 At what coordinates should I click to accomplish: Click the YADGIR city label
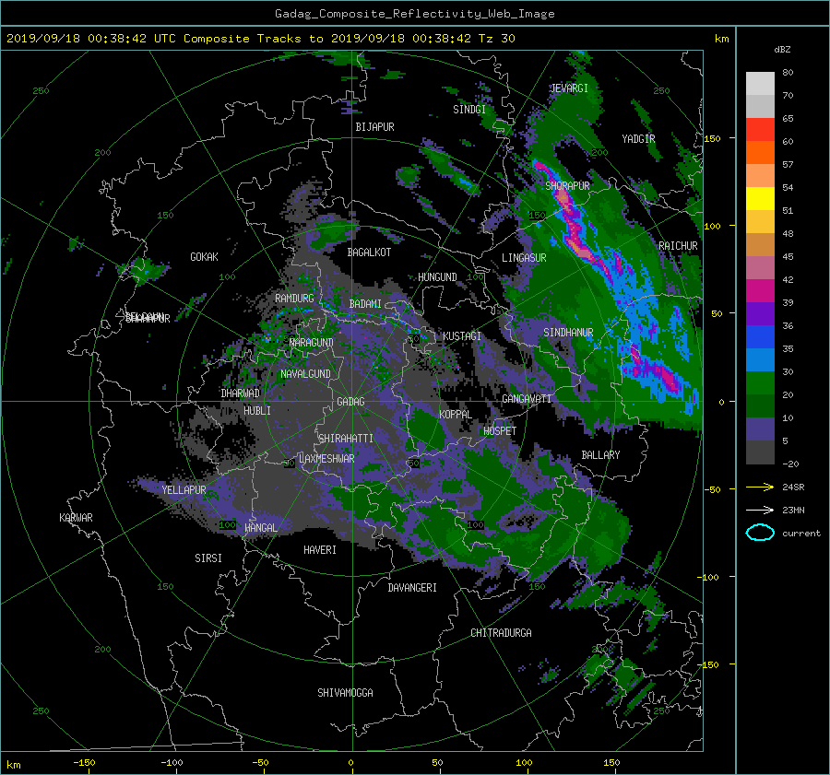(638, 138)
